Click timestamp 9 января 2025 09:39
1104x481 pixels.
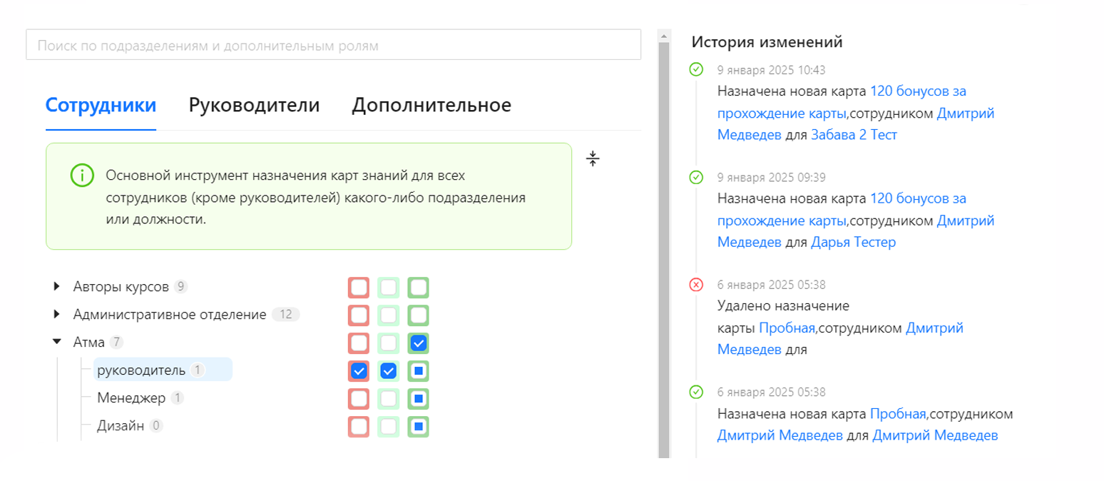tap(772, 177)
